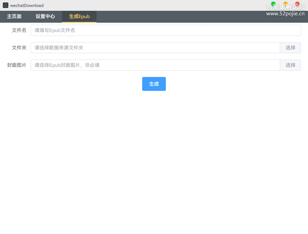Screen dimensions: 308x234
Task: Click the 封面图片 field label
Action: coord(17,65)
